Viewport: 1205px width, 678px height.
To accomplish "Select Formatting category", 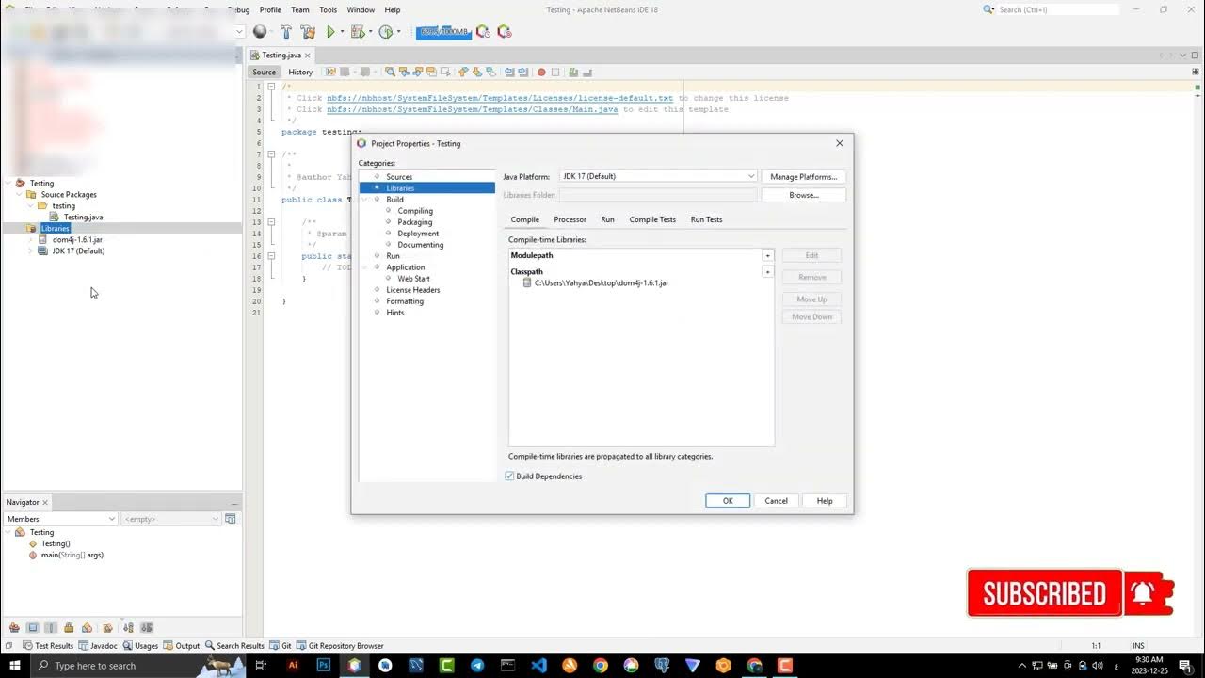I will [405, 301].
